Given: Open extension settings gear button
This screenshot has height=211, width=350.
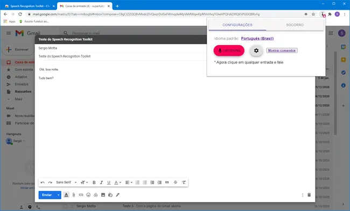Looking at the screenshot, I should tap(256, 50).
